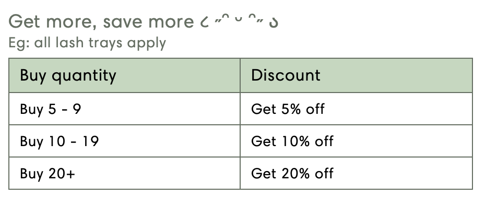Viewport: 497px width, 209px height.
Task: Click the words "save more" in the heading
Action: point(149,22)
